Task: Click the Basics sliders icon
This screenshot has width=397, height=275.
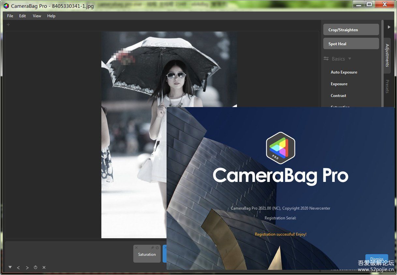Action: click(326, 59)
